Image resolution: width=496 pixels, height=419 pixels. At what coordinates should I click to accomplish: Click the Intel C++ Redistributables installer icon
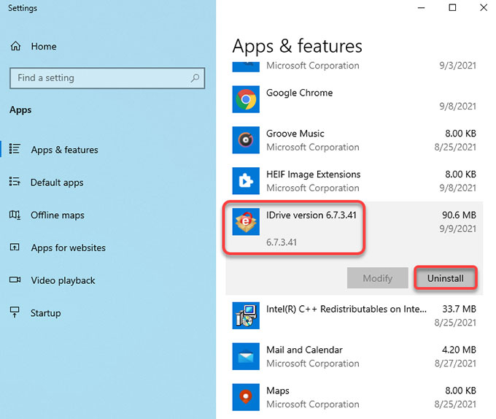(x=246, y=315)
